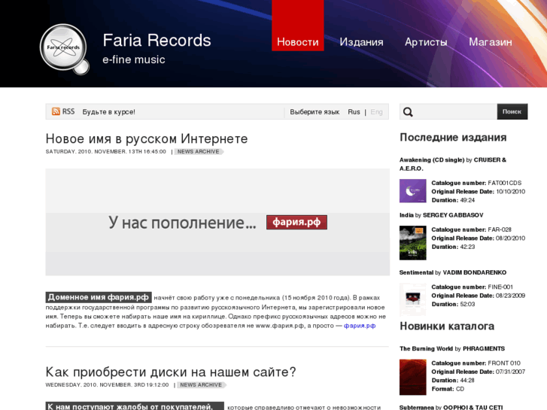The image size is (547, 410).
Task: Click the Awakening purple cover thumbnail
Action: click(x=412, y=191)
